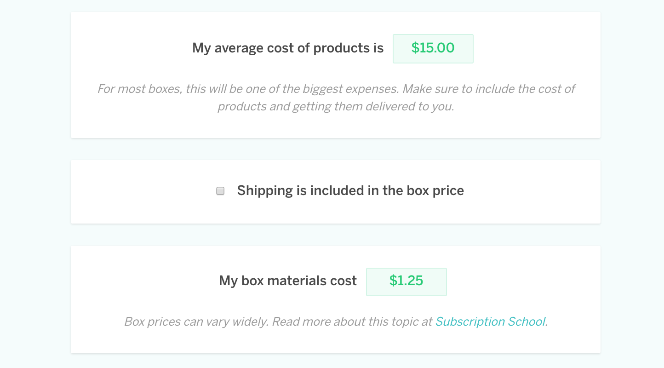Click the biggest expenses helper text
Screen dimensions: 664x368
pyautogui.click(x=336, y=97)
